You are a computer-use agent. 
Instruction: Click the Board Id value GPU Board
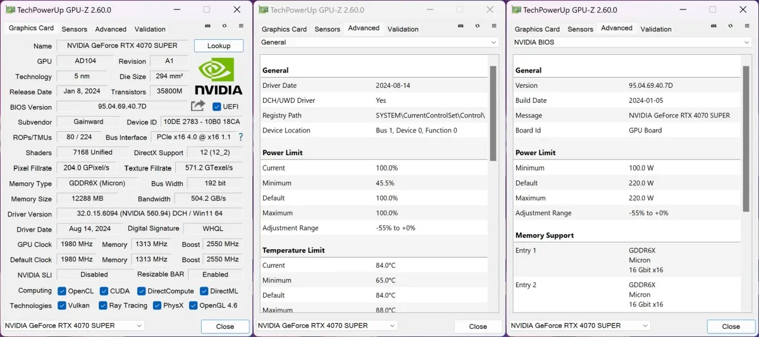tap(645, 131)
